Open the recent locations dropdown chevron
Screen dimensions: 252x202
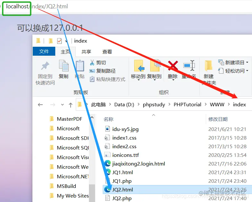62,105
